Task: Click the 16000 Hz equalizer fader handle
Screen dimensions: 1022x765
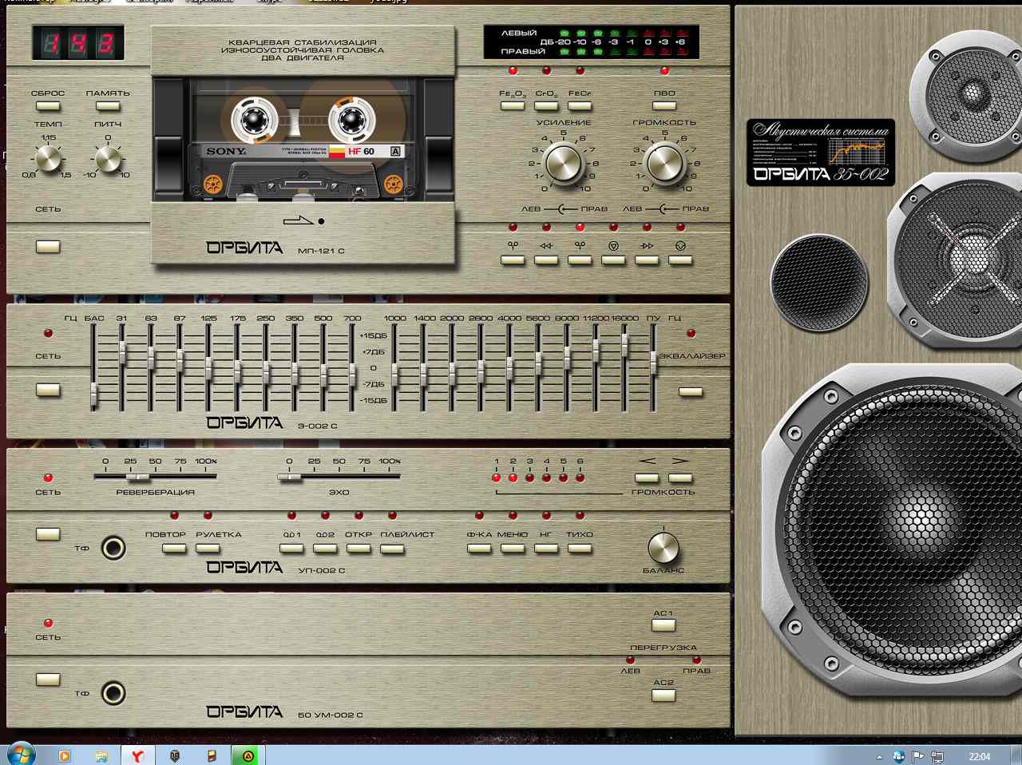Action: 625,346
